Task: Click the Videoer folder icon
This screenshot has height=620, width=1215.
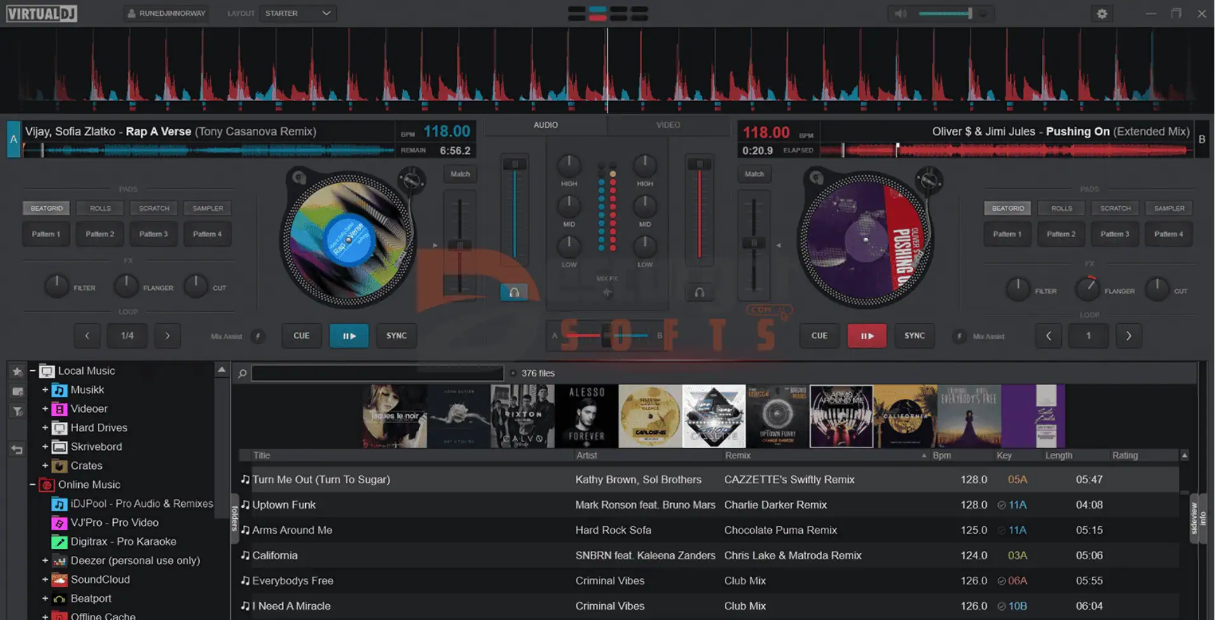Action: point(59,409)
